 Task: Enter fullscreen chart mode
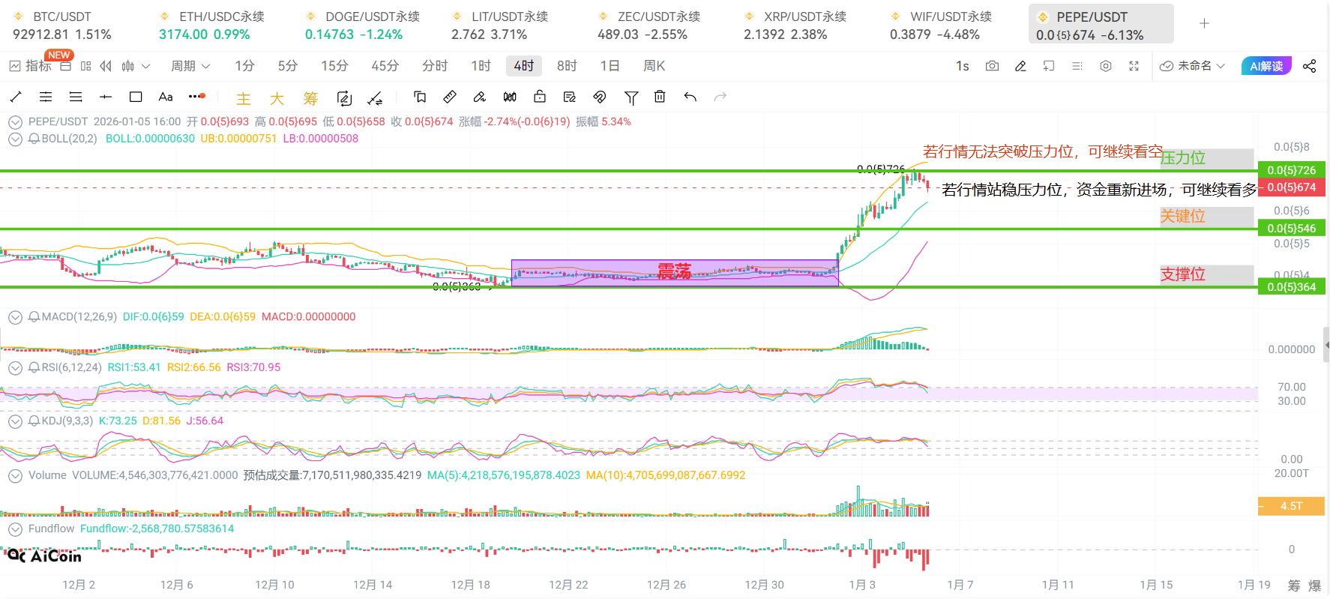[x=1134, y=66]
